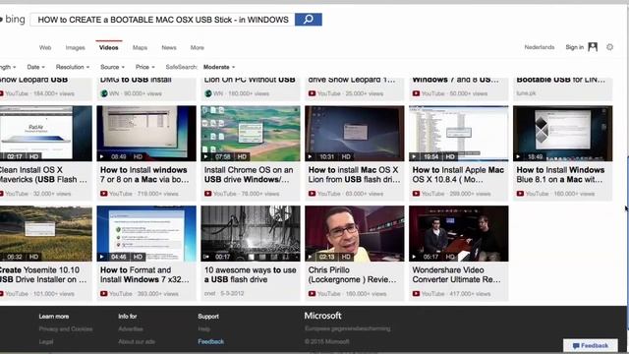
Task: Open How to install Mac OS X Lion title
Action: click(x=354, y=175)
